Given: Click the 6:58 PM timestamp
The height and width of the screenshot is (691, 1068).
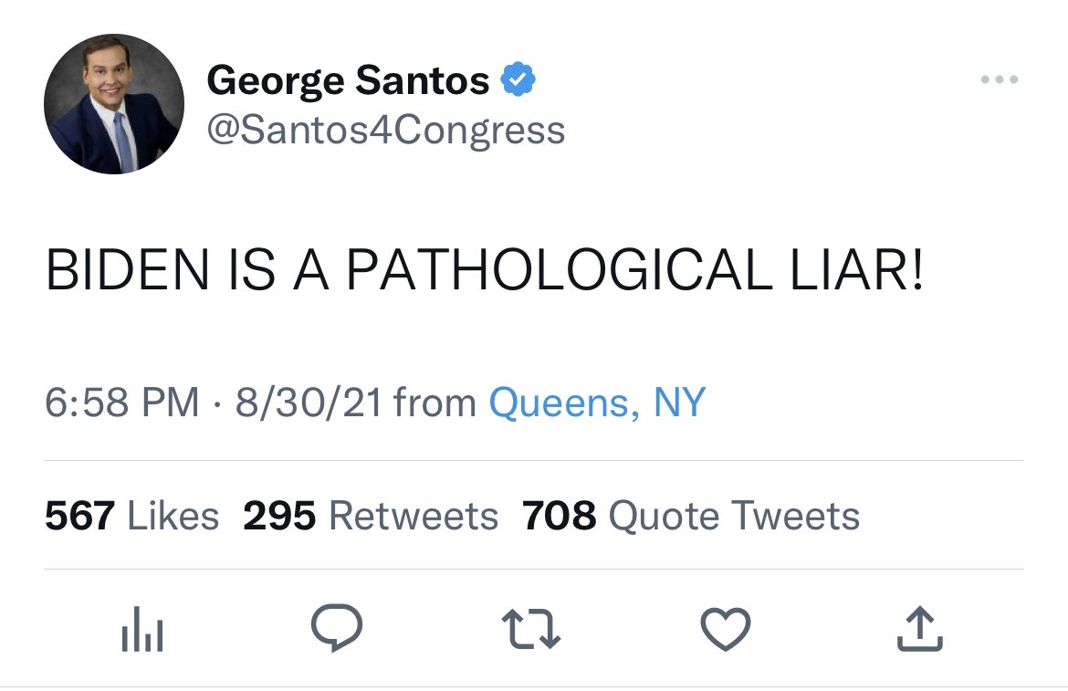Looking at the screenshot, I should 122,402.
